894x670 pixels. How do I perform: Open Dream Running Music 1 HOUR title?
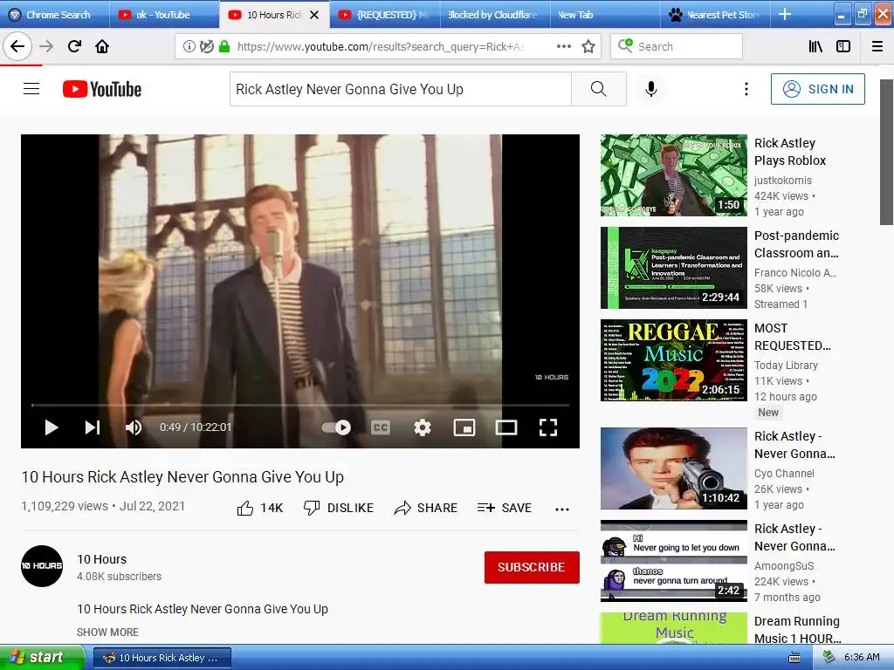[798, 630]
